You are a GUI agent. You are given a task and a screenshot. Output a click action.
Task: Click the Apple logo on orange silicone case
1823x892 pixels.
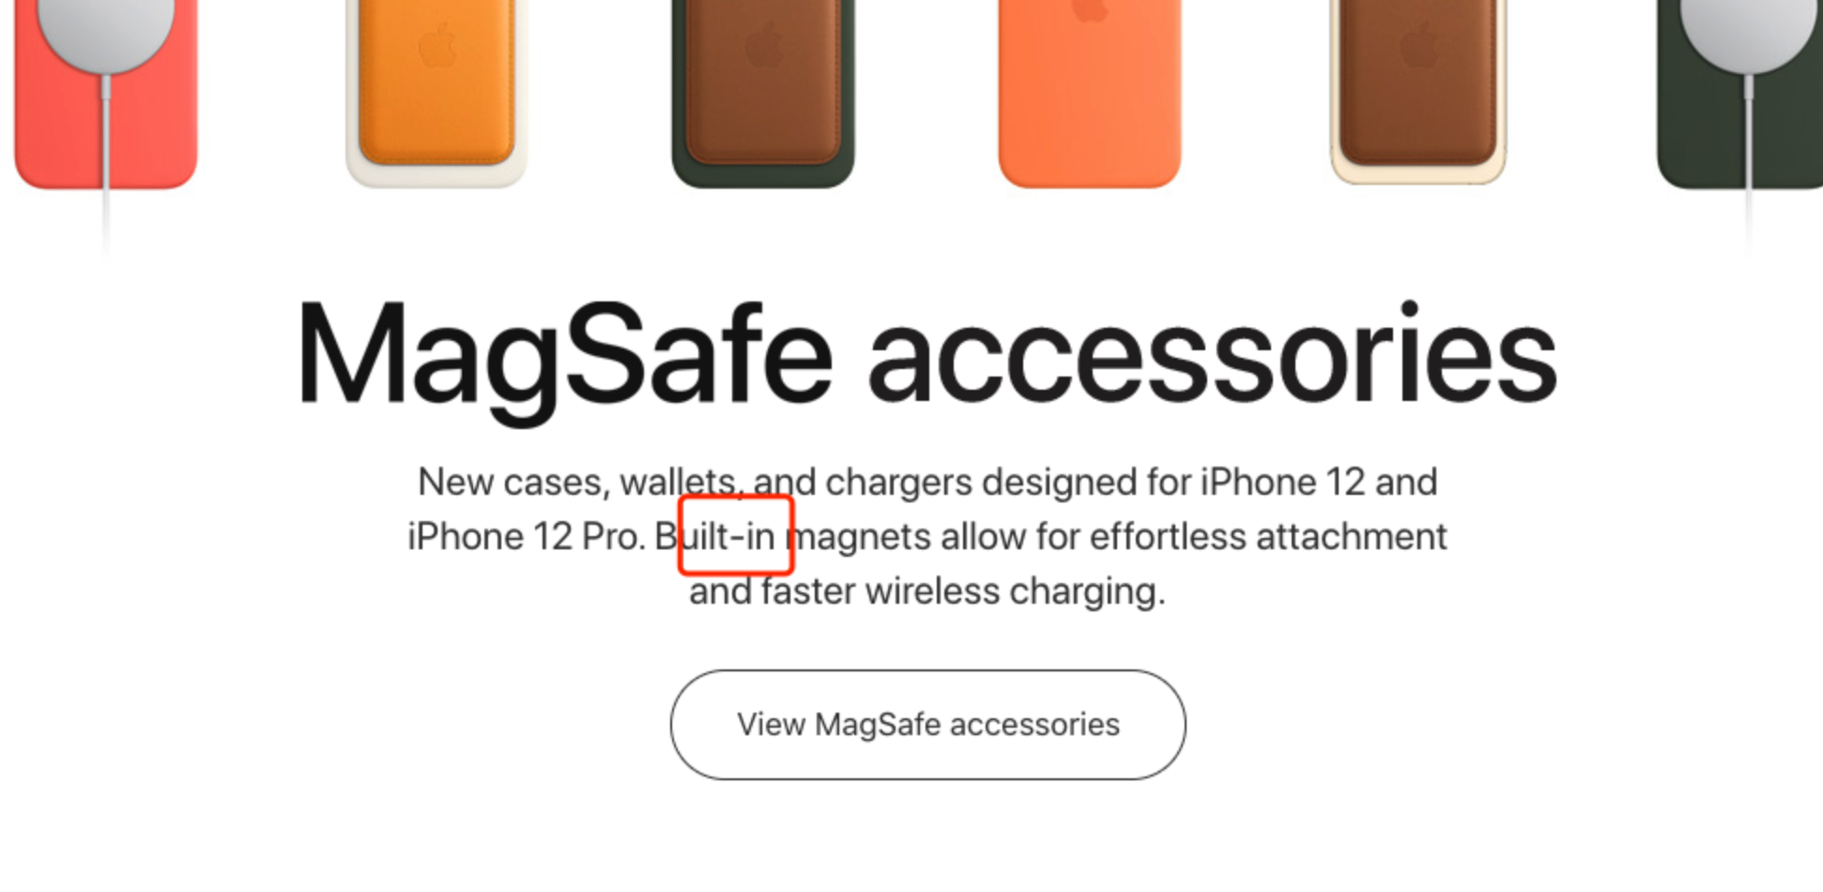[x=1090, y=10]
